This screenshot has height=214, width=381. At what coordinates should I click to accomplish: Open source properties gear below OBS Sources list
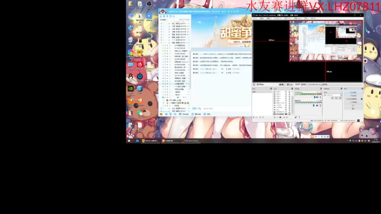coord(281,117)
